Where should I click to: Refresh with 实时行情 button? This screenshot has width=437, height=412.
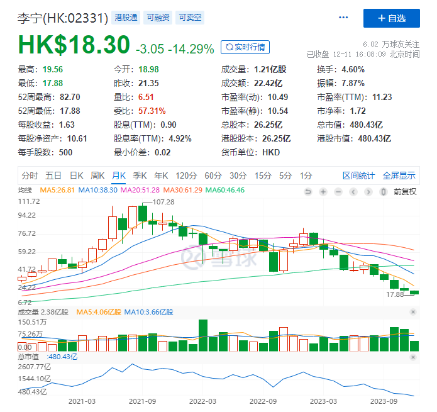245,47
